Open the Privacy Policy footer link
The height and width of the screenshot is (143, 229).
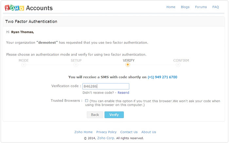pyautogui.click(x=106, y=132)
